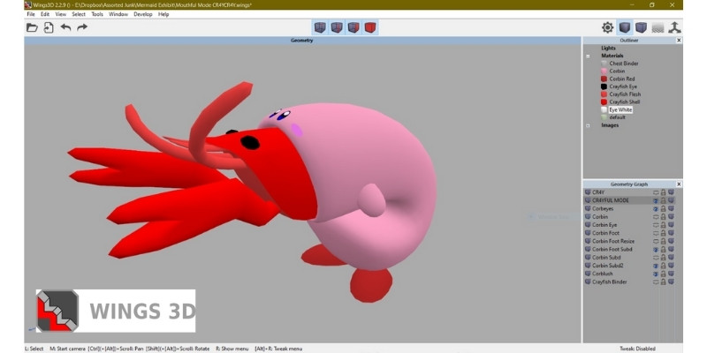The height and width of the screenshot is (353, 707).
Task: Open the File menu
Action: pyautogui.click(x=31, y=14)
